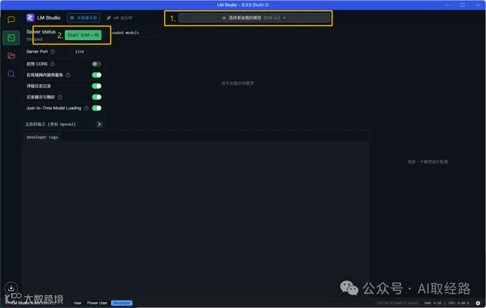Screen dimensions: 486x308
Task: Edit the Server Port field 1234
Action: pyautogui.click(x=85, y=51)
